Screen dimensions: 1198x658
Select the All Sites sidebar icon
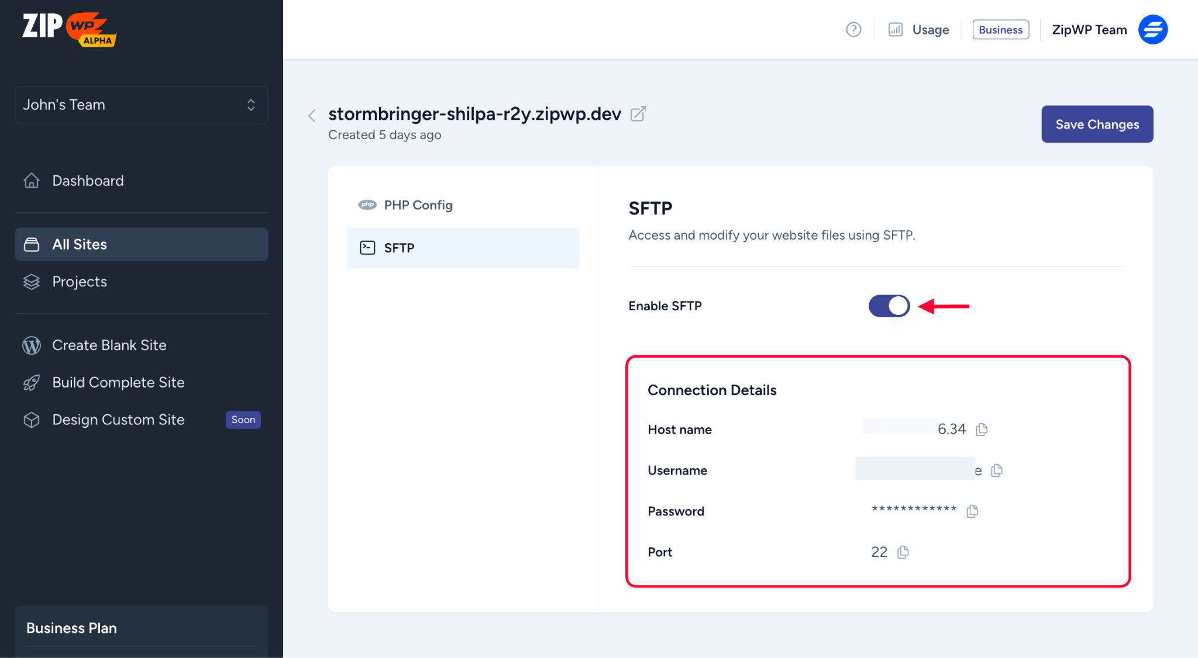click(32, 244)
